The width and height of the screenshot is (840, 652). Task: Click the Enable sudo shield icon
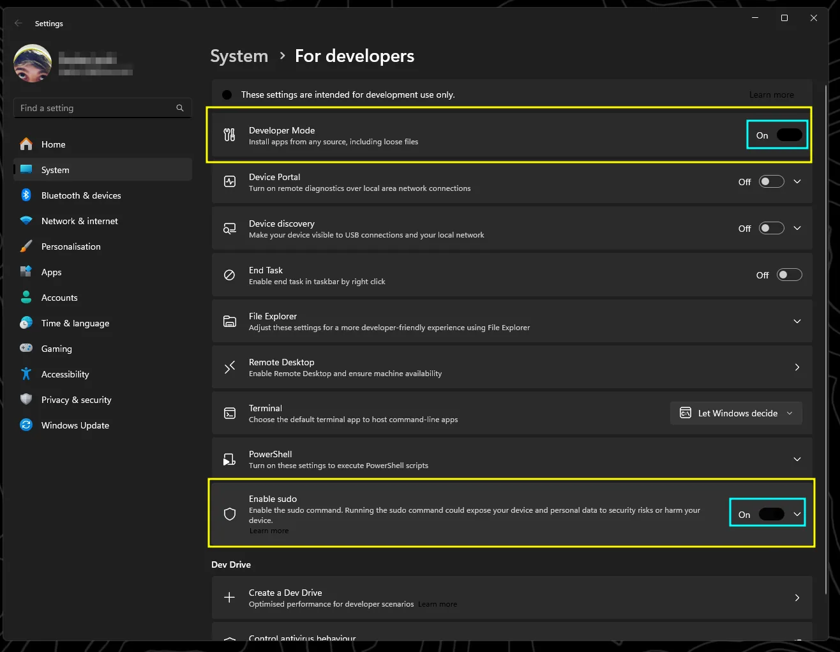click(230, 514)
